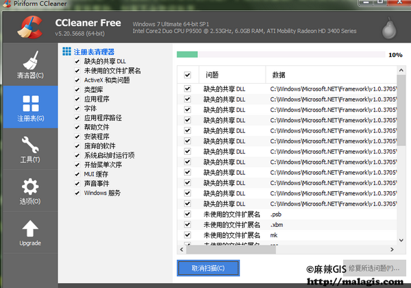The width and height of the screenshot is (411, 288).
Task: Toggle the Windows 服务 checkbox
Action: (x=77, y=193)
